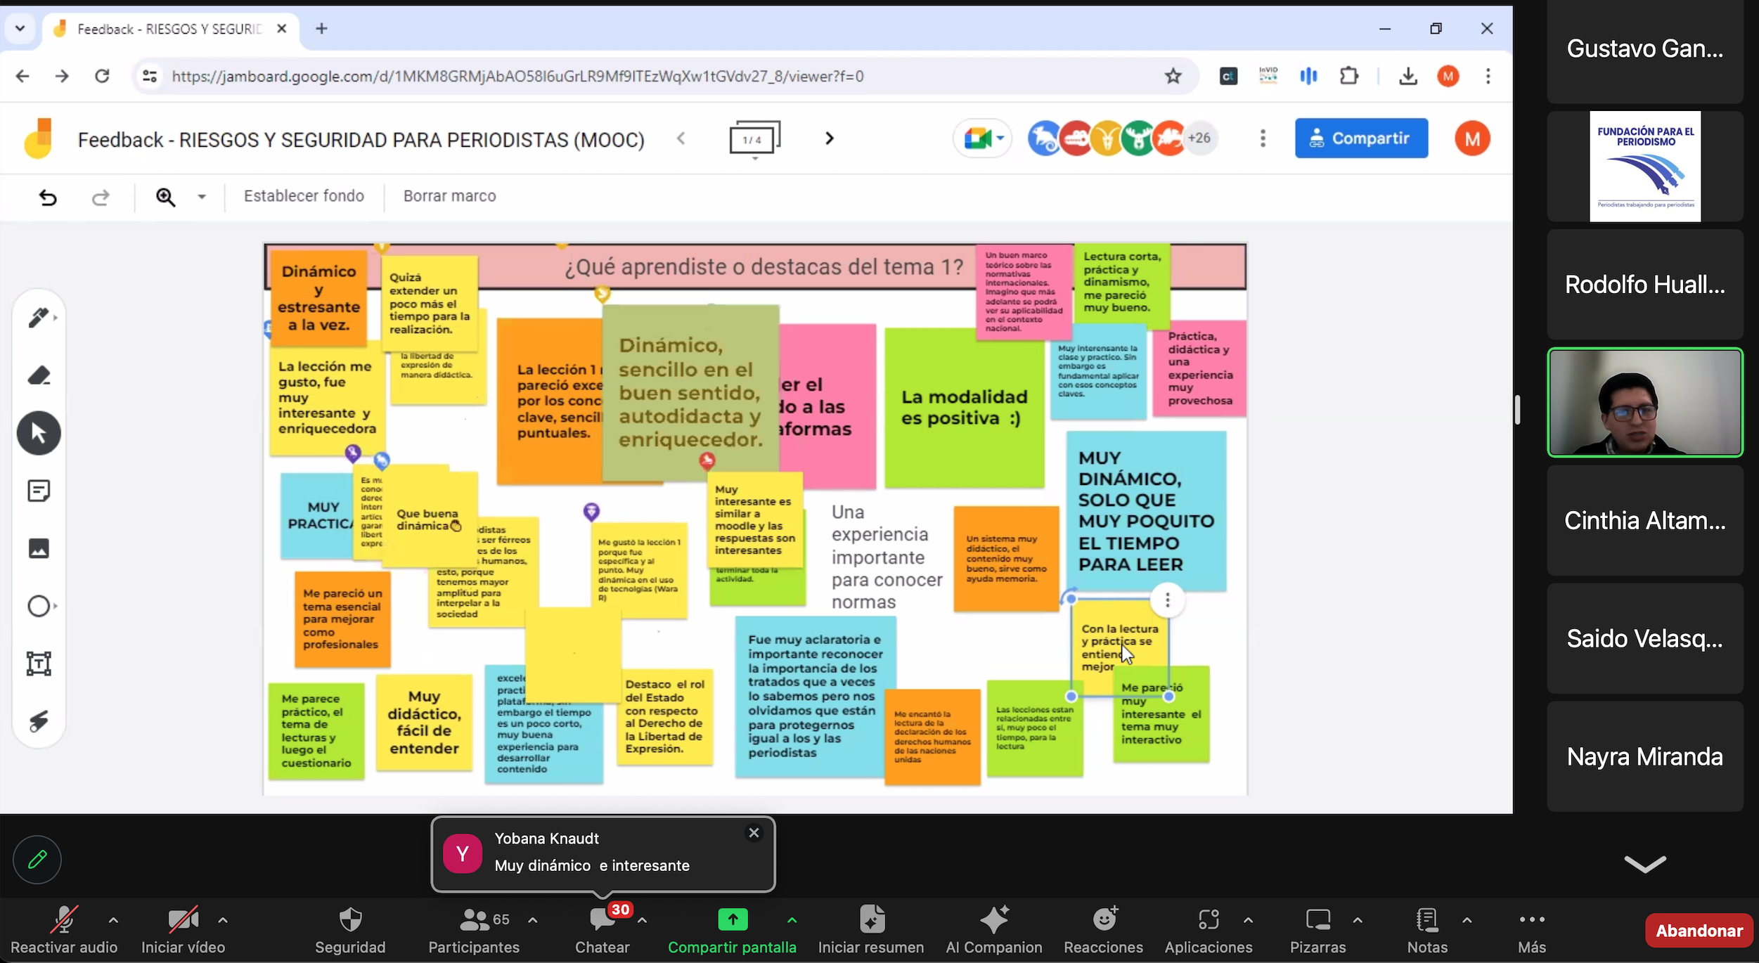Screen dimensions: 1759x963
Task: Click Establecer fondo button
Action: 304,196
